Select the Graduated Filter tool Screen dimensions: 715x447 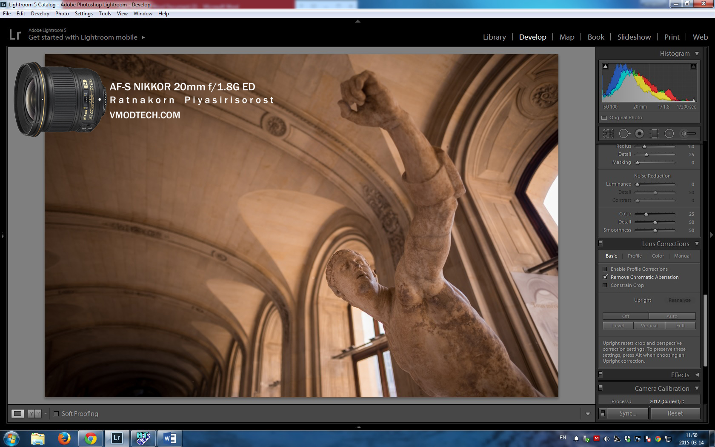[x=654, y=134]
